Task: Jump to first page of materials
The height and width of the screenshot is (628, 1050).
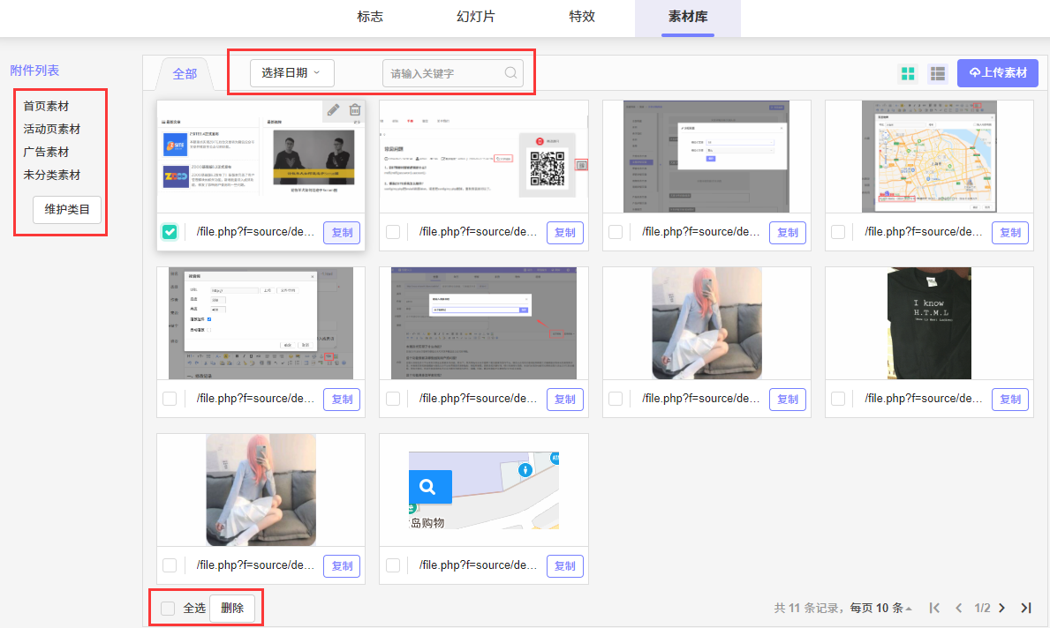Action: (934, 608)
